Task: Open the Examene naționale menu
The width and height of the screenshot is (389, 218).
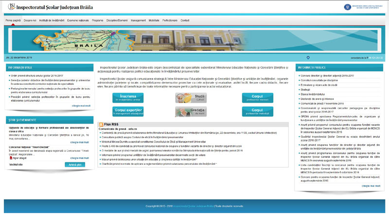Action: point(78,21)
